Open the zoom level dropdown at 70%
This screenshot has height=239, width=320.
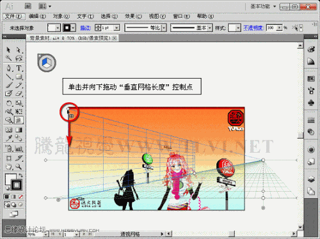(x=45, y=235)
